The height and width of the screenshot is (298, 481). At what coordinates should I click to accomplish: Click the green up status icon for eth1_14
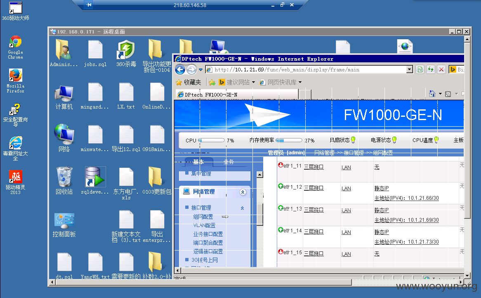281,229
